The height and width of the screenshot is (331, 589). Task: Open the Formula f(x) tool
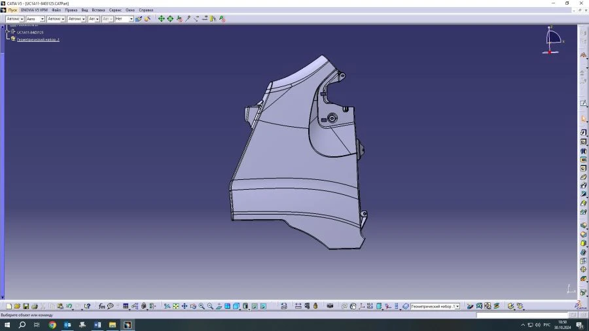[102, 306]
